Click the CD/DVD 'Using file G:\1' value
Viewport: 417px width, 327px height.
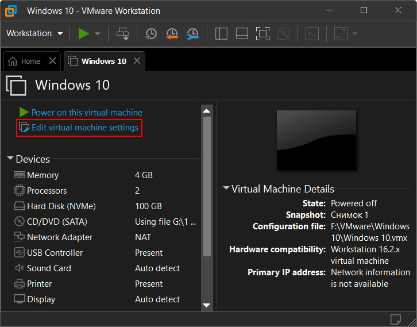click(x=165, y=222)
